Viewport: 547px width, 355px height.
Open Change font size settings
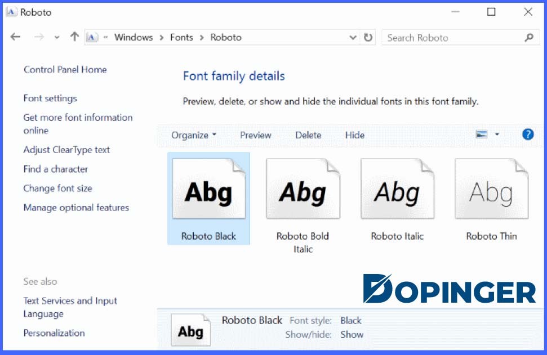point(57,188)
